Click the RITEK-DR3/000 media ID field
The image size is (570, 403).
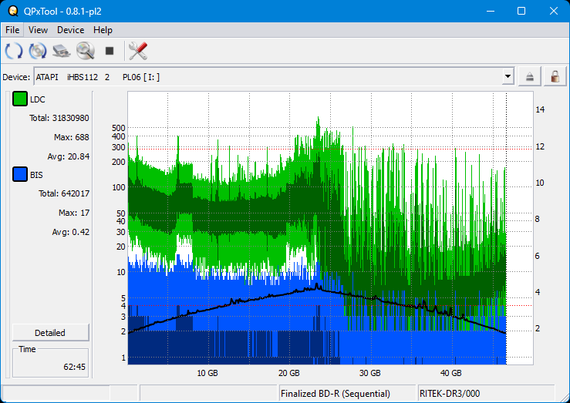coord(484,393)
